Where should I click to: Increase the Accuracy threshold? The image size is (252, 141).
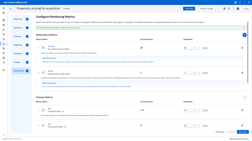[199, 48]
